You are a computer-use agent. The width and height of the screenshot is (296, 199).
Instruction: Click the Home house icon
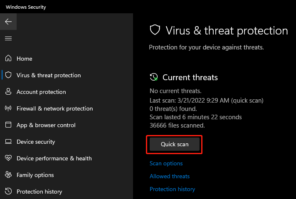click(x=8, y=58)
